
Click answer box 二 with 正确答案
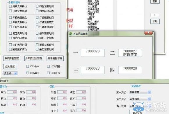[130, 53]
